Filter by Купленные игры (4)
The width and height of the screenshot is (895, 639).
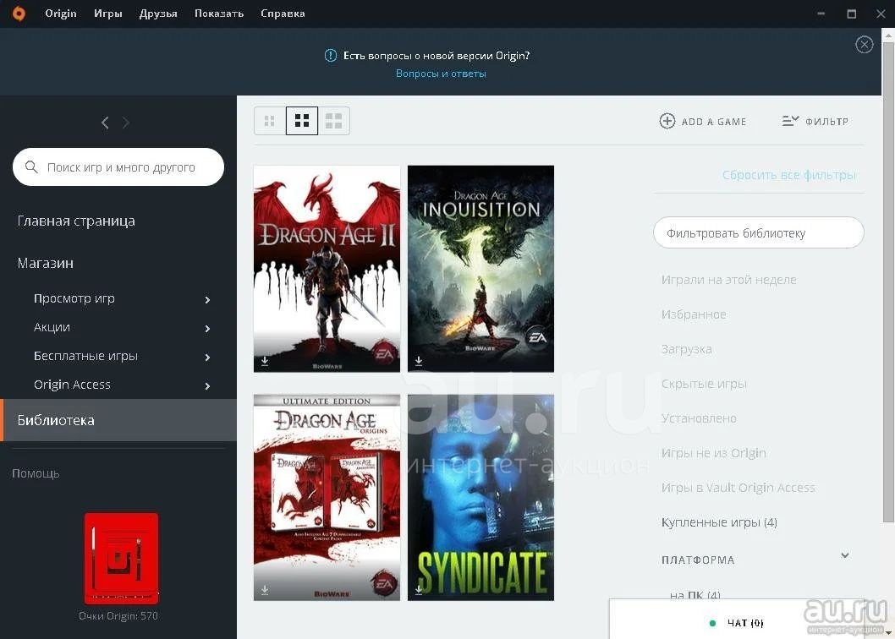(719, 522)
